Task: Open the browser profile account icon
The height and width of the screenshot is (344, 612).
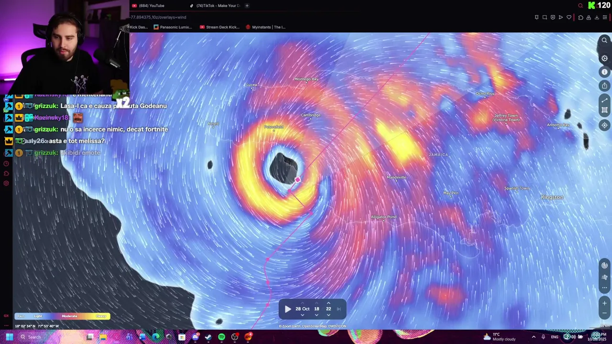Action: click(x=589, y=18)
